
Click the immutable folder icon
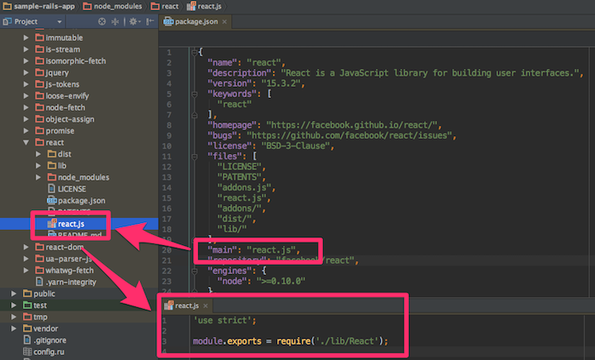tap(39, 37)
